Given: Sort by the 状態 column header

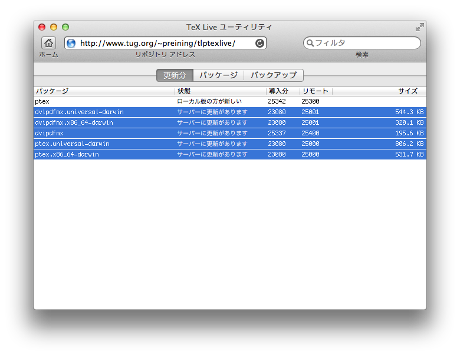Looking at the screenshot, I should coord(221,91).
